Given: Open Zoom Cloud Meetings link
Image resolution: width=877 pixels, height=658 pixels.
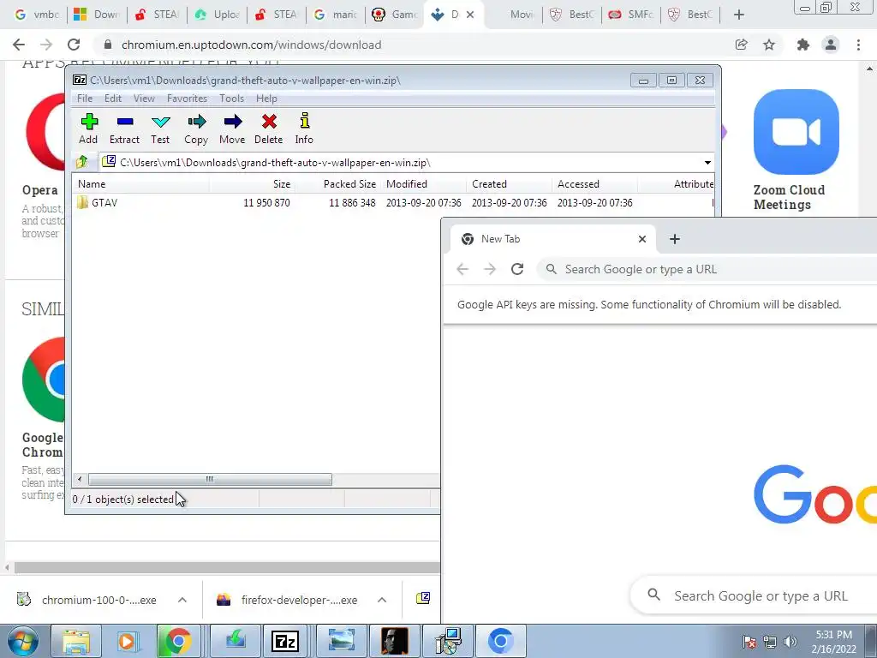Looking at the screenshot, I should click(789, 197).
